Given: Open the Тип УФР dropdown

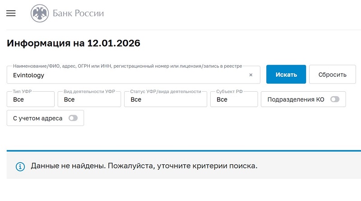Looking at the screenshot, I should click(31, 99).
